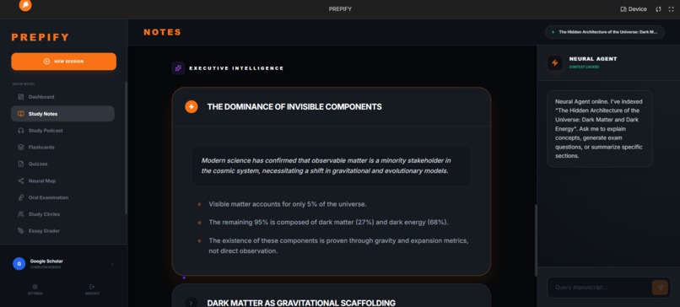This screenshot has width=680, height=307.
Task: Click 'The remaining 95% is composed' bullet
Action: 328,222
